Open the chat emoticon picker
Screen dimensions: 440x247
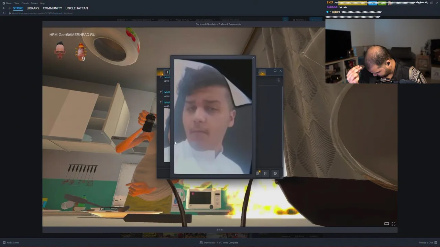click(x=257, y=174)
